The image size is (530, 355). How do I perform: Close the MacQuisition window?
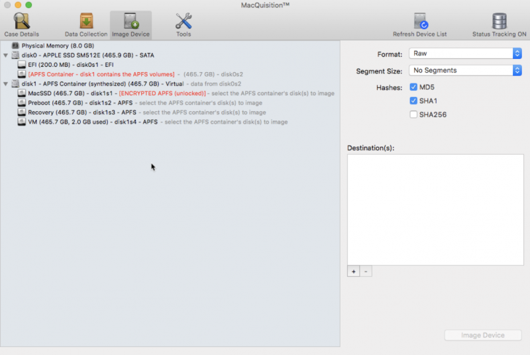(7, 5)
